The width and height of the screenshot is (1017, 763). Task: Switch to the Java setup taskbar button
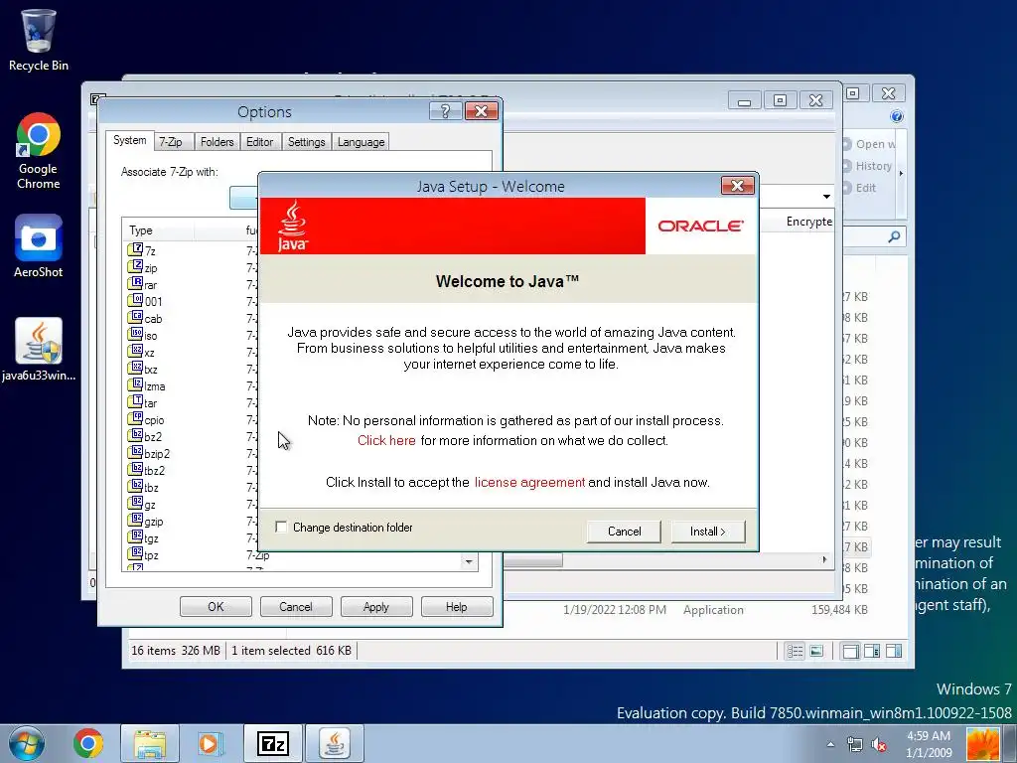tap(334, 743)
